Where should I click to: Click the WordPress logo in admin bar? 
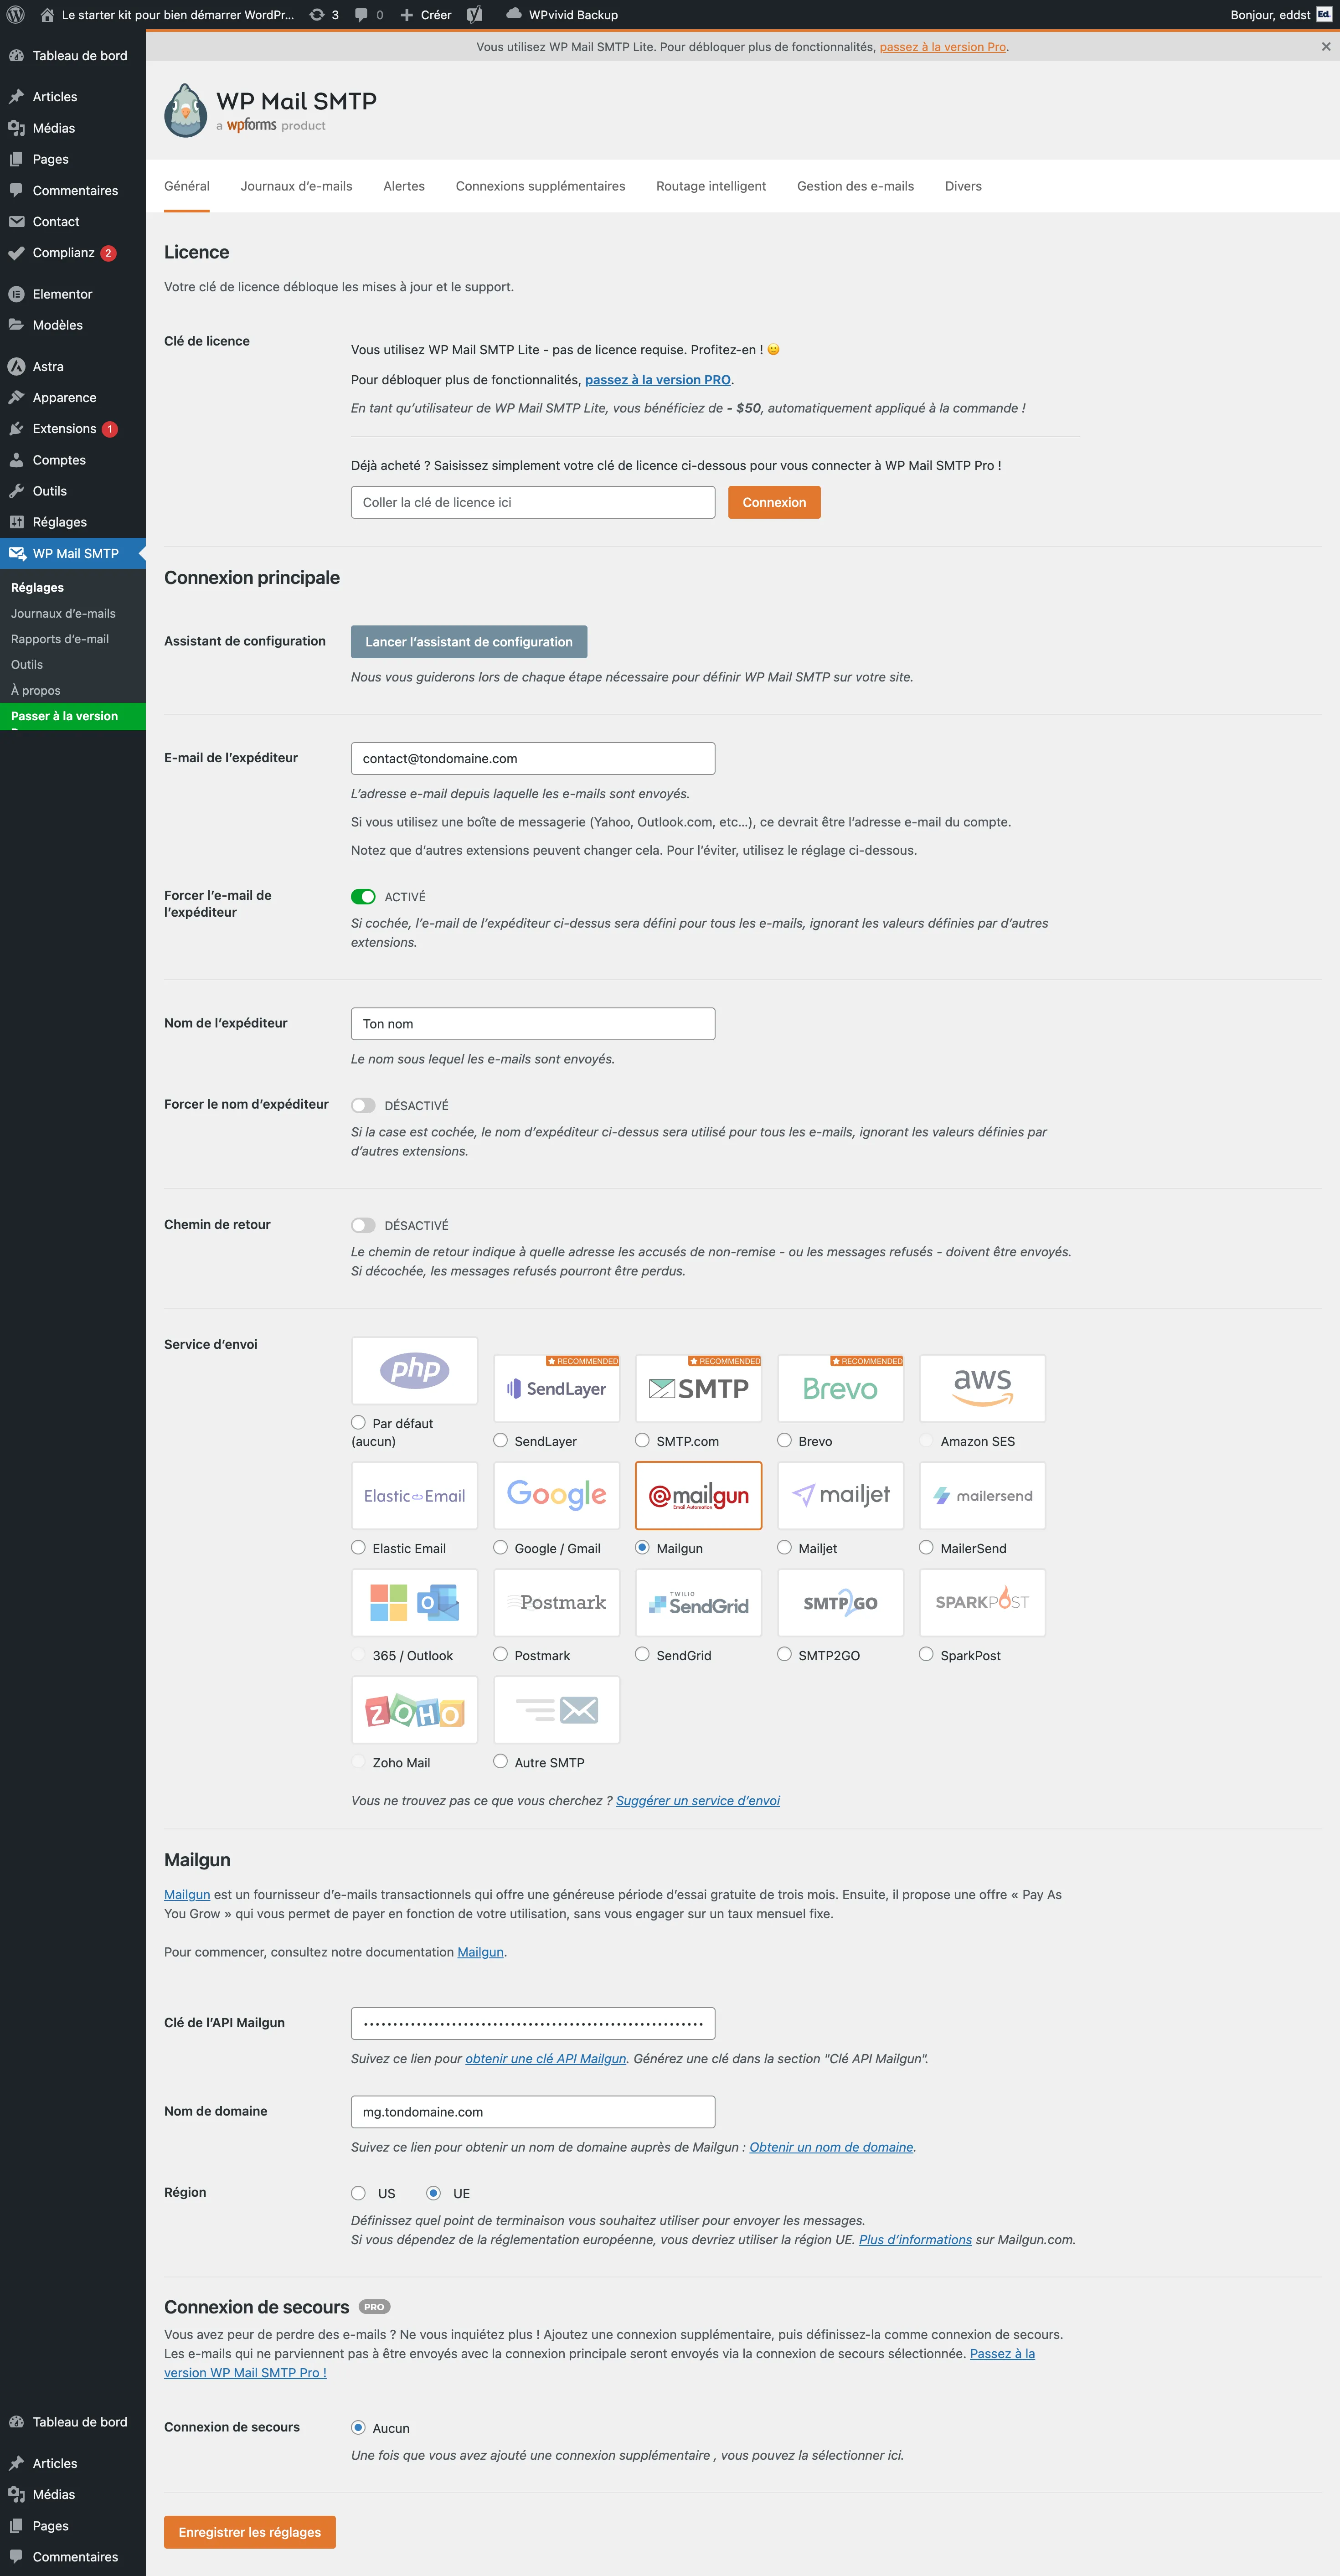tap(15, 15)
